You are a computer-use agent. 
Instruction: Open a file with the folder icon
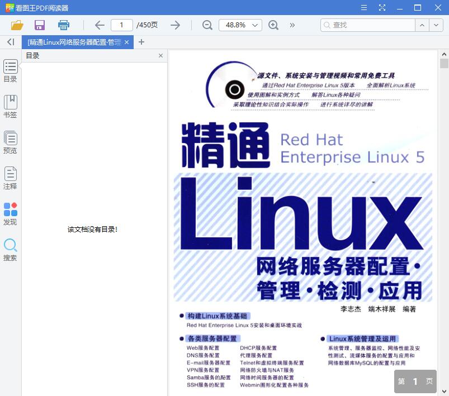pos(17,25)
